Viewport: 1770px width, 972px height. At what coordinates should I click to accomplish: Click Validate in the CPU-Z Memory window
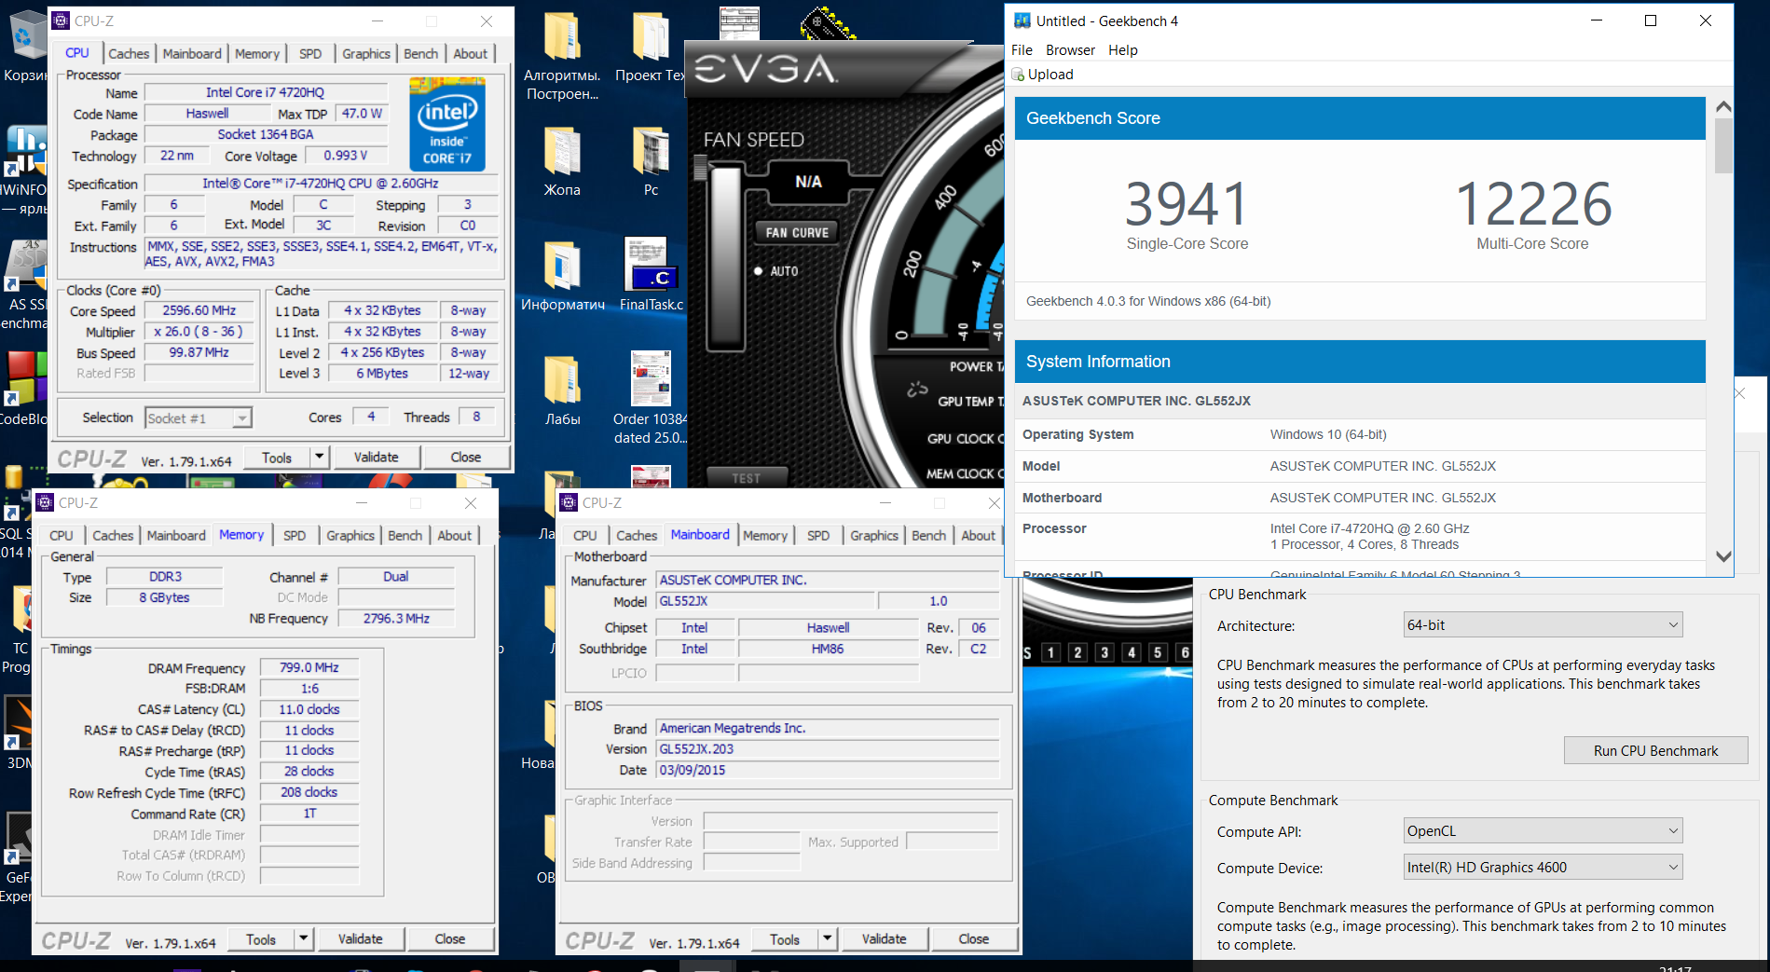(360, 938)
